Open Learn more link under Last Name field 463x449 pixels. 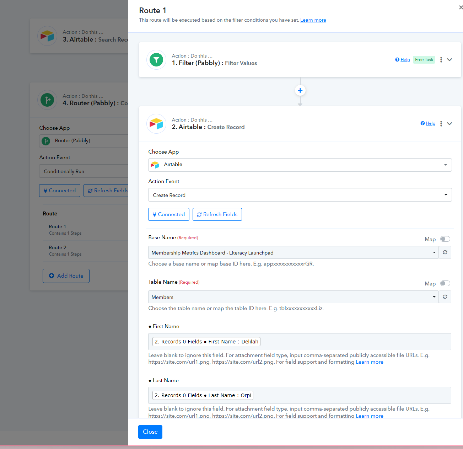pos(370,416)
